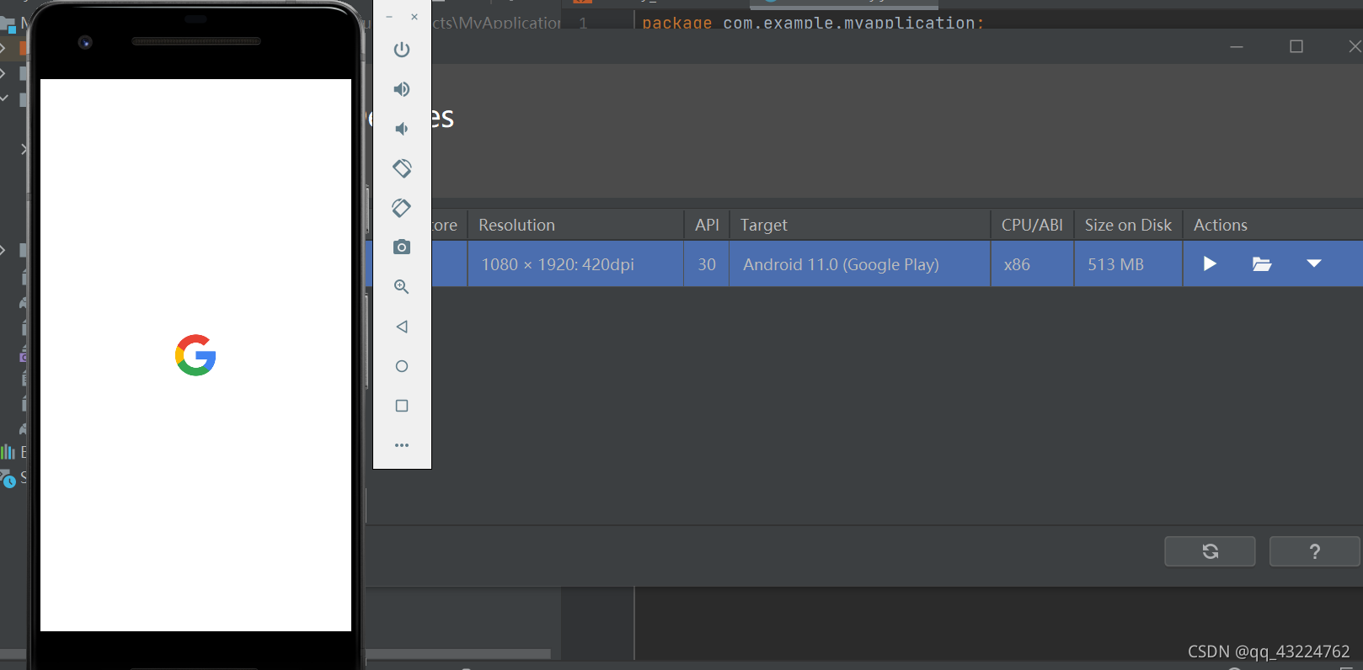Sort by the Size on Disk column header
1363x670 pixels.
(x=1128, y=225)
